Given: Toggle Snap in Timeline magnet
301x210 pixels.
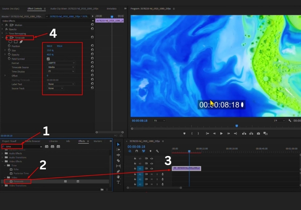Looking at the screenshot, I should pyautogui.click(x=136, y=151).
